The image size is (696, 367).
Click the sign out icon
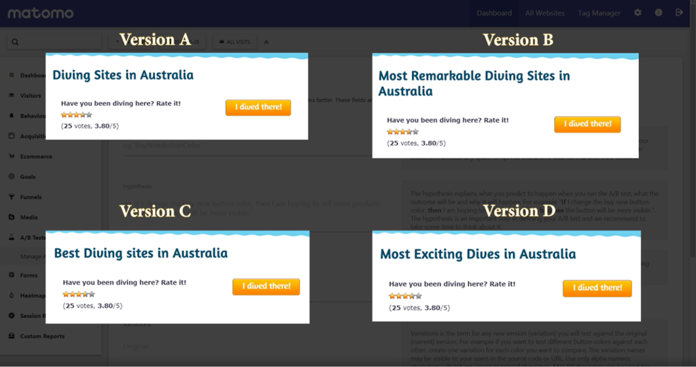[x=679, y=12]
